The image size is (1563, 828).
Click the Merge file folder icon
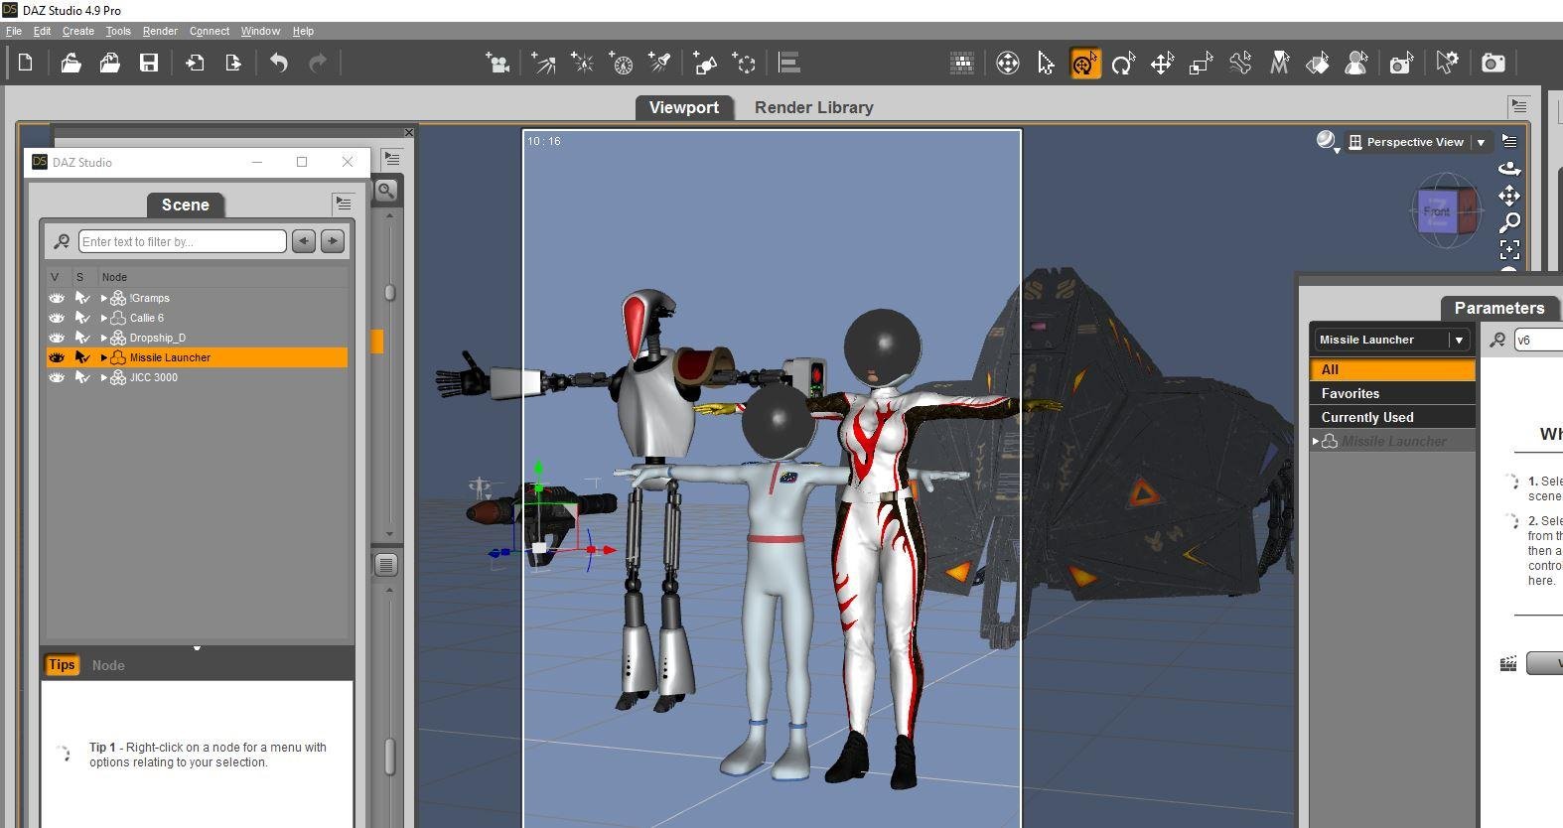click(x=109, y=64)
